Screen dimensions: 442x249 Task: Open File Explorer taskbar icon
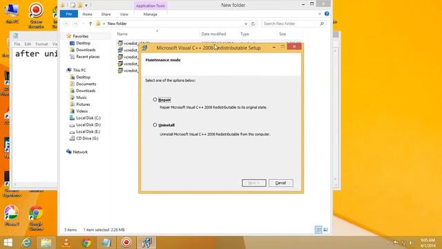tap(46, 243)
